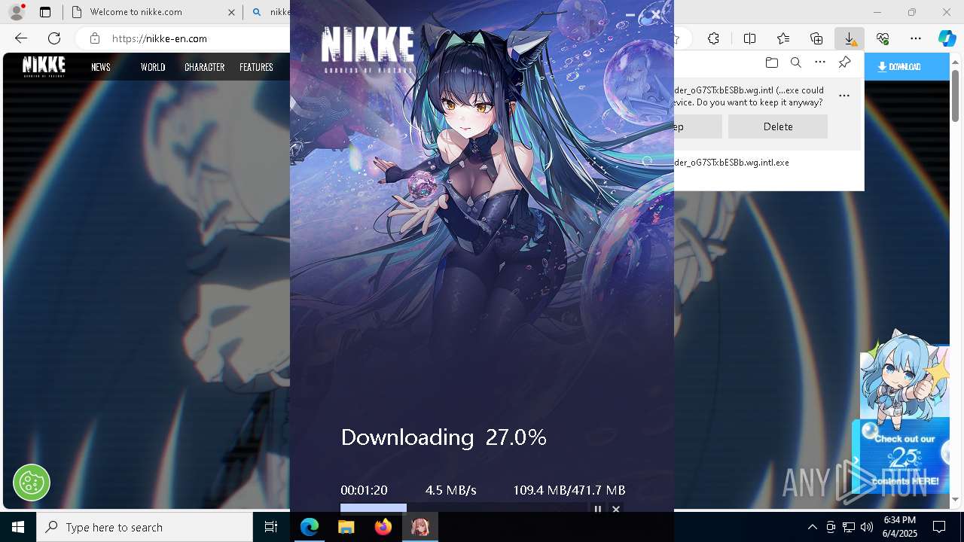The height and width of the screenshot is (542, 964).
Task: Pin the Downloads flyout
Action: point(845,62)
